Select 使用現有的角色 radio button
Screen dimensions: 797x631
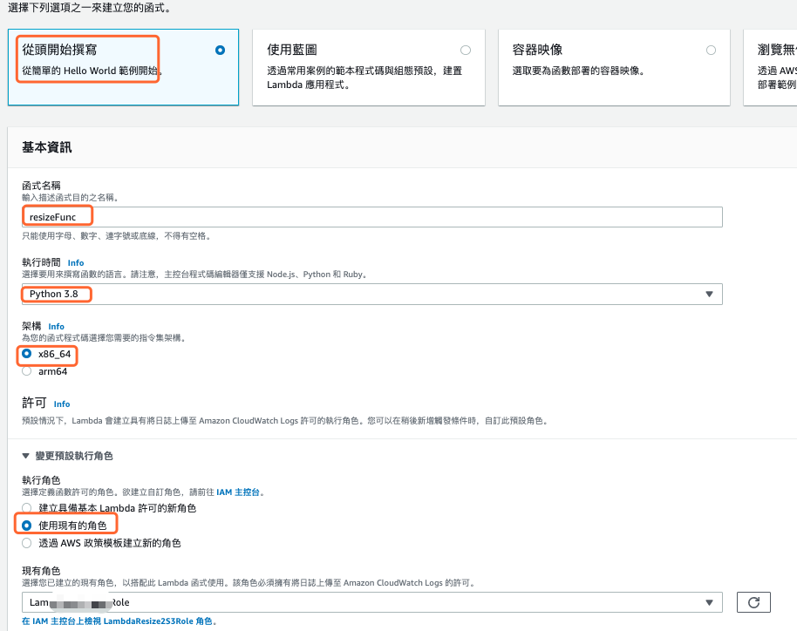27,526
